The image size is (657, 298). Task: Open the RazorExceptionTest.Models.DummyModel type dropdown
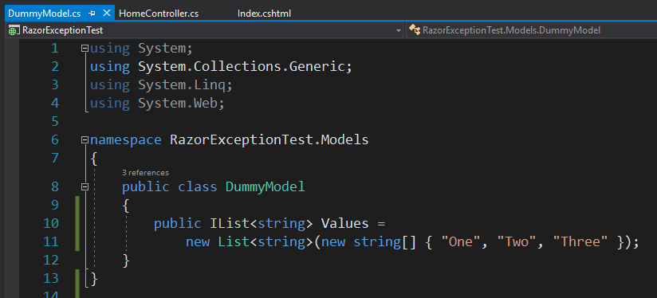[x=531, y=30]
